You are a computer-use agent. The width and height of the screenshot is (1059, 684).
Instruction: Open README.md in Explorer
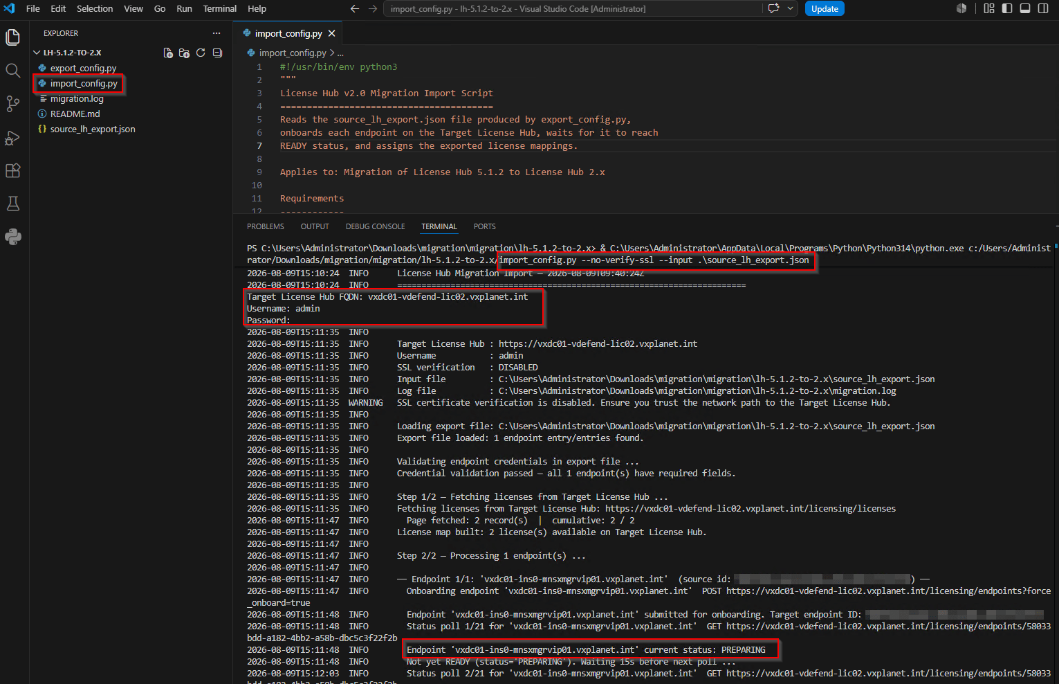75,114
